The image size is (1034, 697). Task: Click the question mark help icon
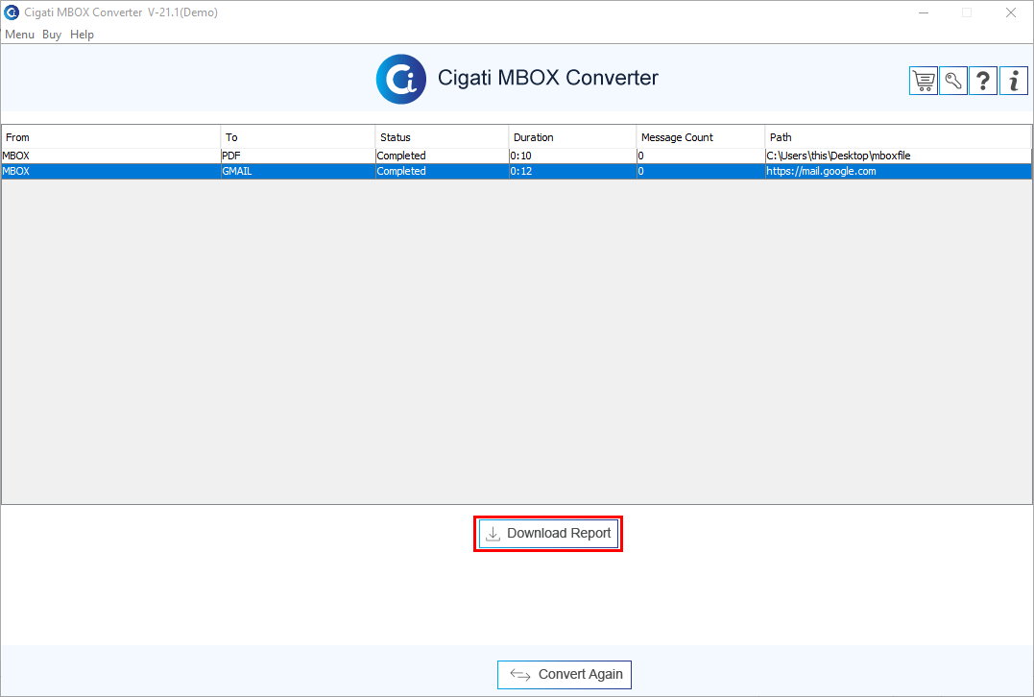pyautogui.click(x=983, y=81)
